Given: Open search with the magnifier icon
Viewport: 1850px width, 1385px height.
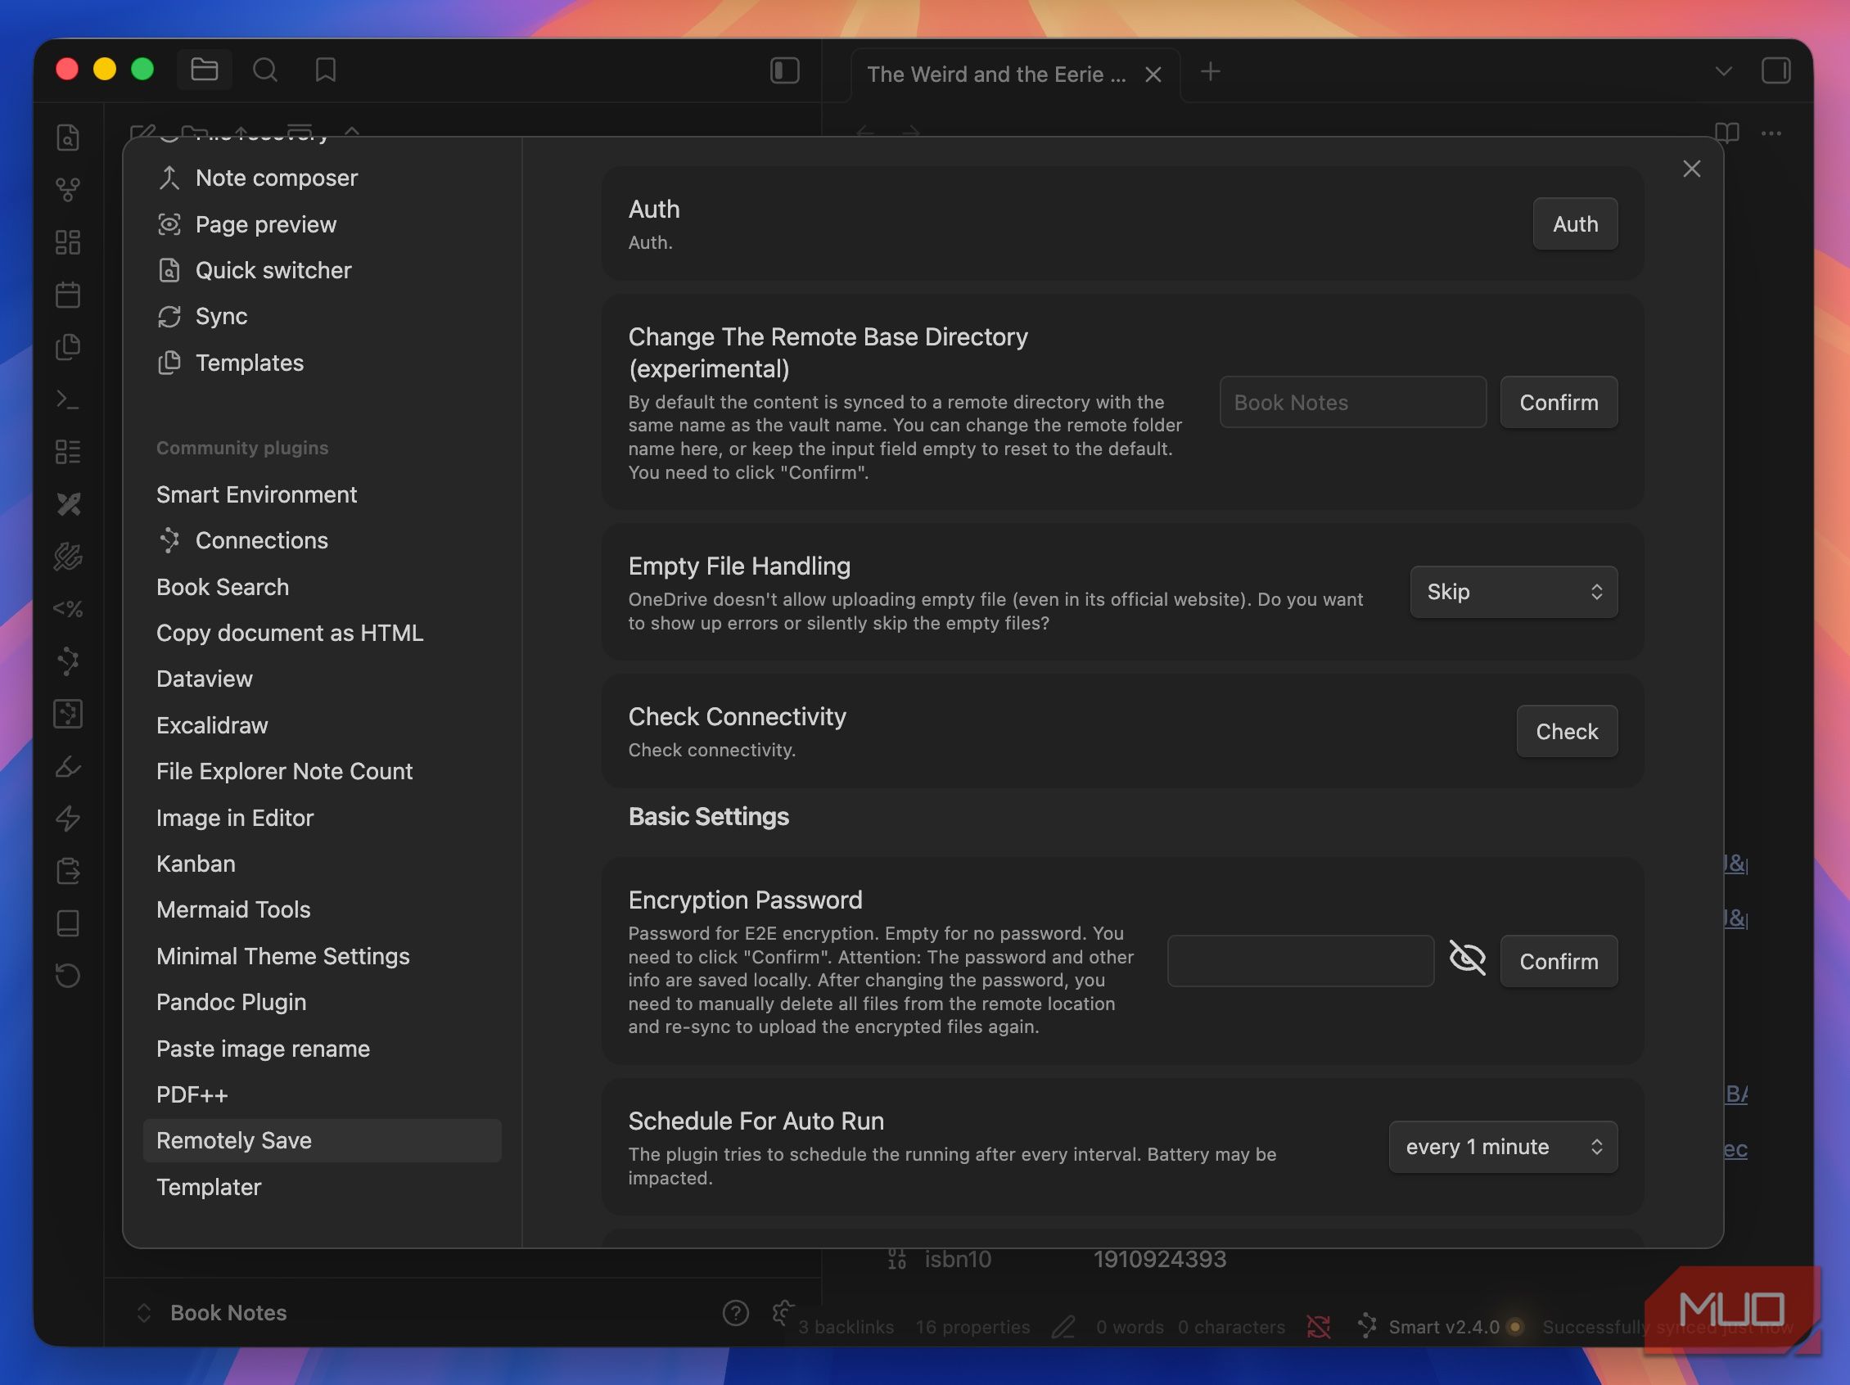Looking at the screenshot, I should [265, 70].
